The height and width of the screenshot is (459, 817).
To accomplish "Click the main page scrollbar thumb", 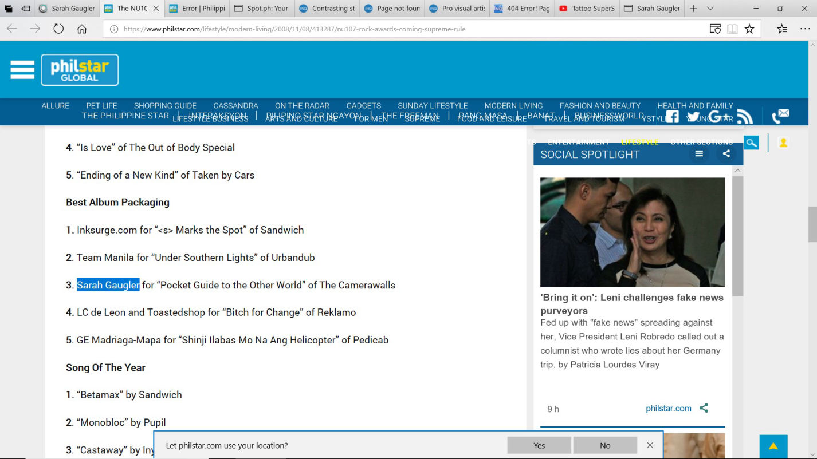I will click(812, 224).
